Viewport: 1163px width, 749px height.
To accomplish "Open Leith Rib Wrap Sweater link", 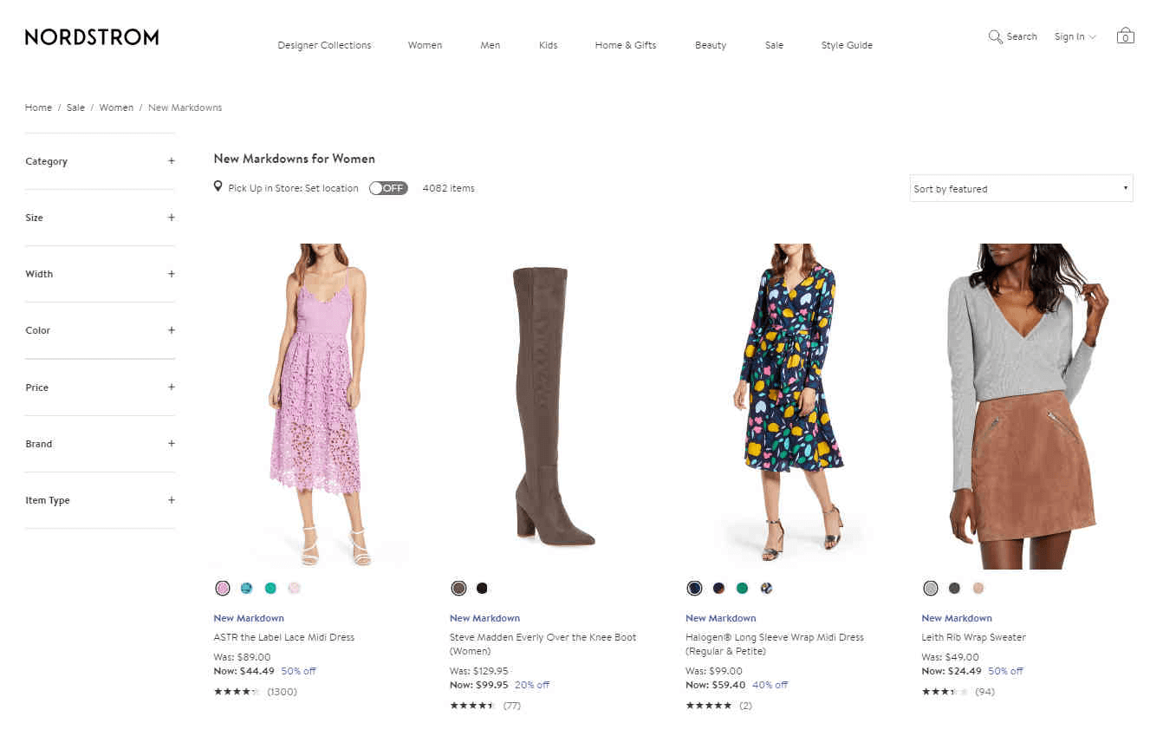I will [x=974, y=637].
